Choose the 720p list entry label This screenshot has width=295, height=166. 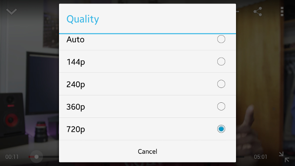pos(75,129)
